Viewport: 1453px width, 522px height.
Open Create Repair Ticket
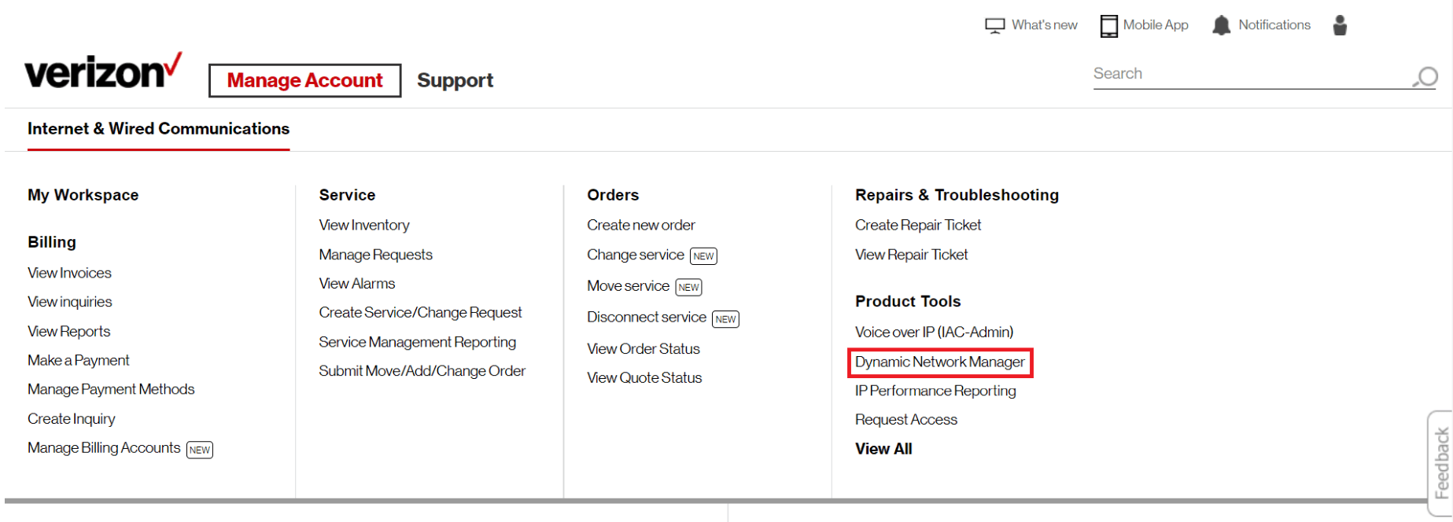click(x=917, y=226)
